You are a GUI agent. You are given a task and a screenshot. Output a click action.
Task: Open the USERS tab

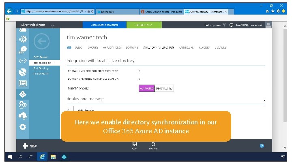(x=79, y=48)
